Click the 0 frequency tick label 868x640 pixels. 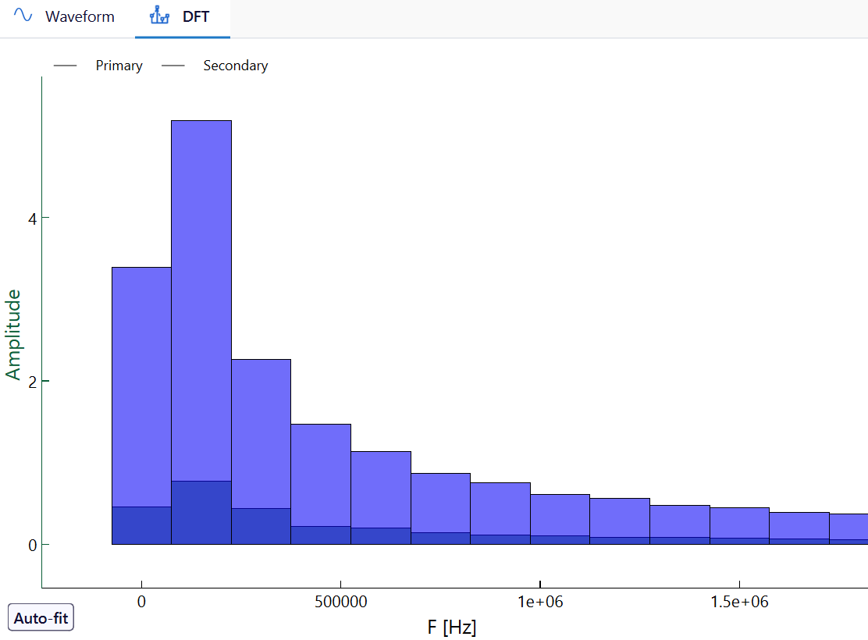coord(142,602)
